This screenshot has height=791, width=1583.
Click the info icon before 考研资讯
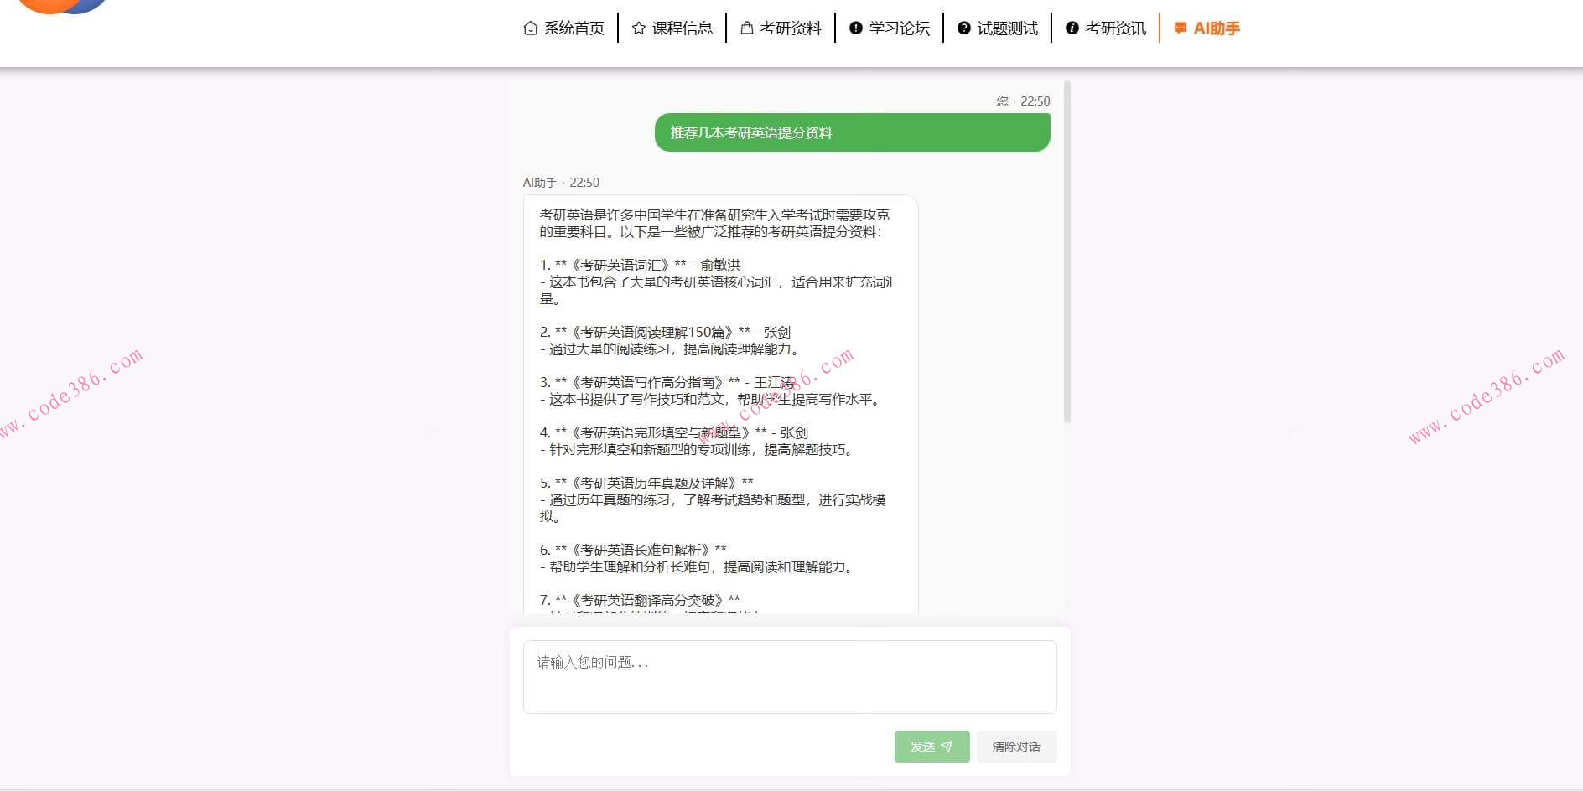click(x=1071, y=27)
